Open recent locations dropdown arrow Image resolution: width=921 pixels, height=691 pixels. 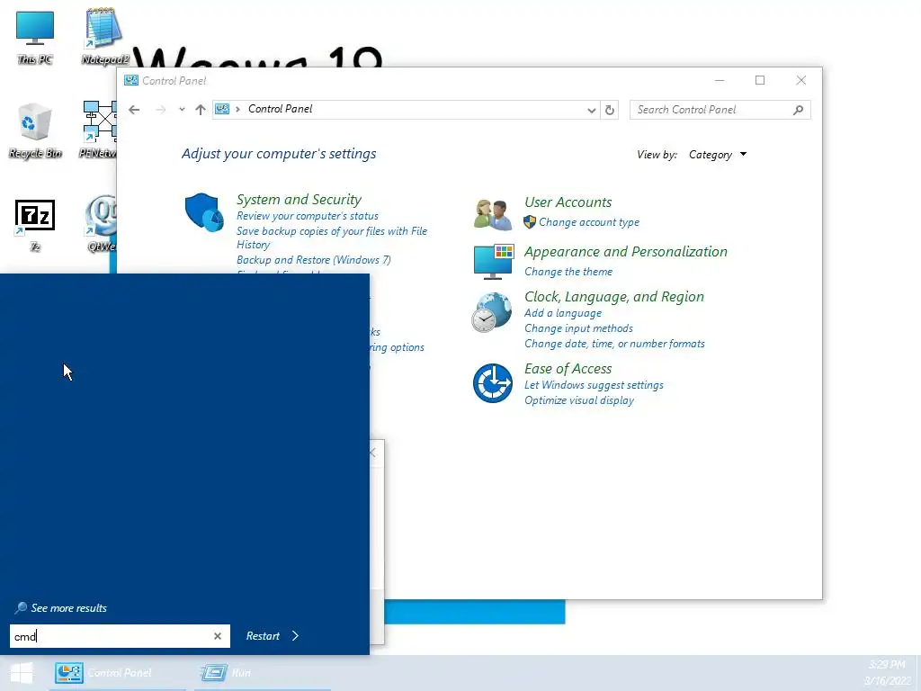point(182,110)
